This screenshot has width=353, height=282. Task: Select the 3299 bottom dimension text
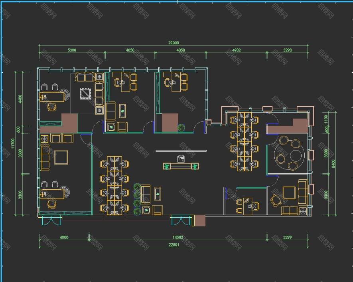pyautogui.click(x=288, y=237)
